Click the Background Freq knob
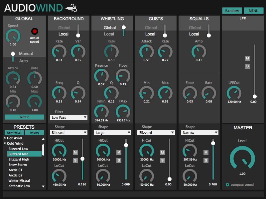 coord(59,93)
